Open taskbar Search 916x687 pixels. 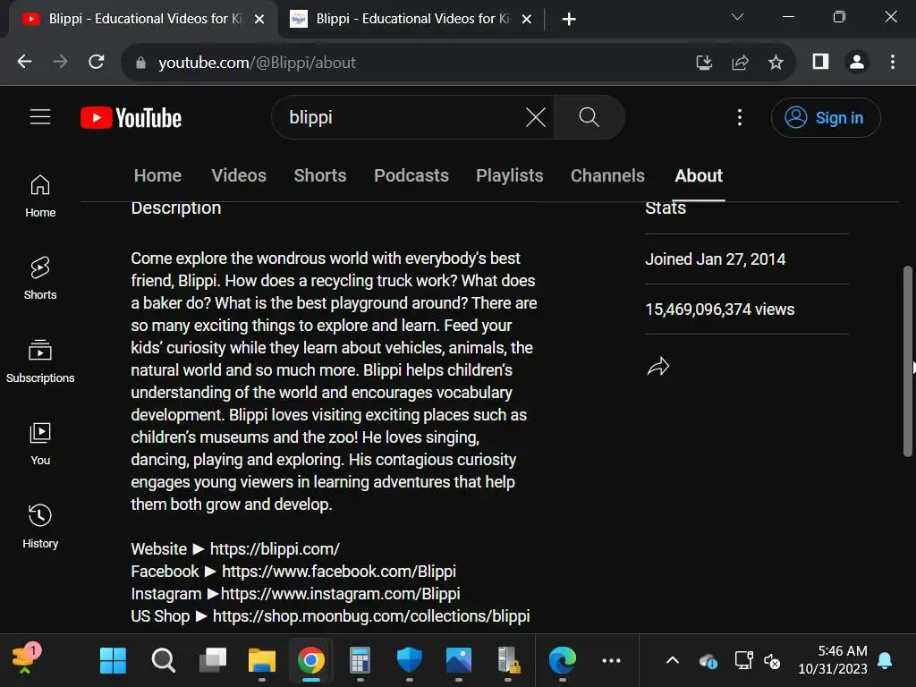pos(163,661)
